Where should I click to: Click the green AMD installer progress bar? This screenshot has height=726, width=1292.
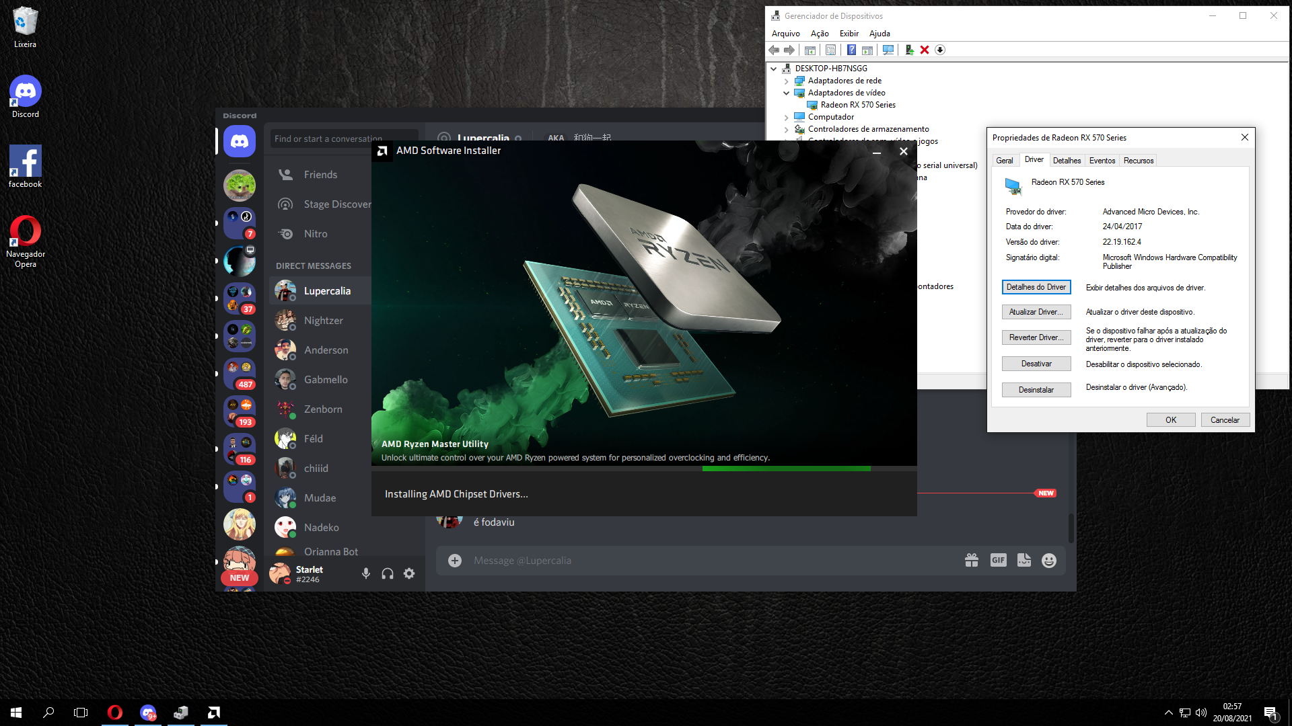coord(786,469)
